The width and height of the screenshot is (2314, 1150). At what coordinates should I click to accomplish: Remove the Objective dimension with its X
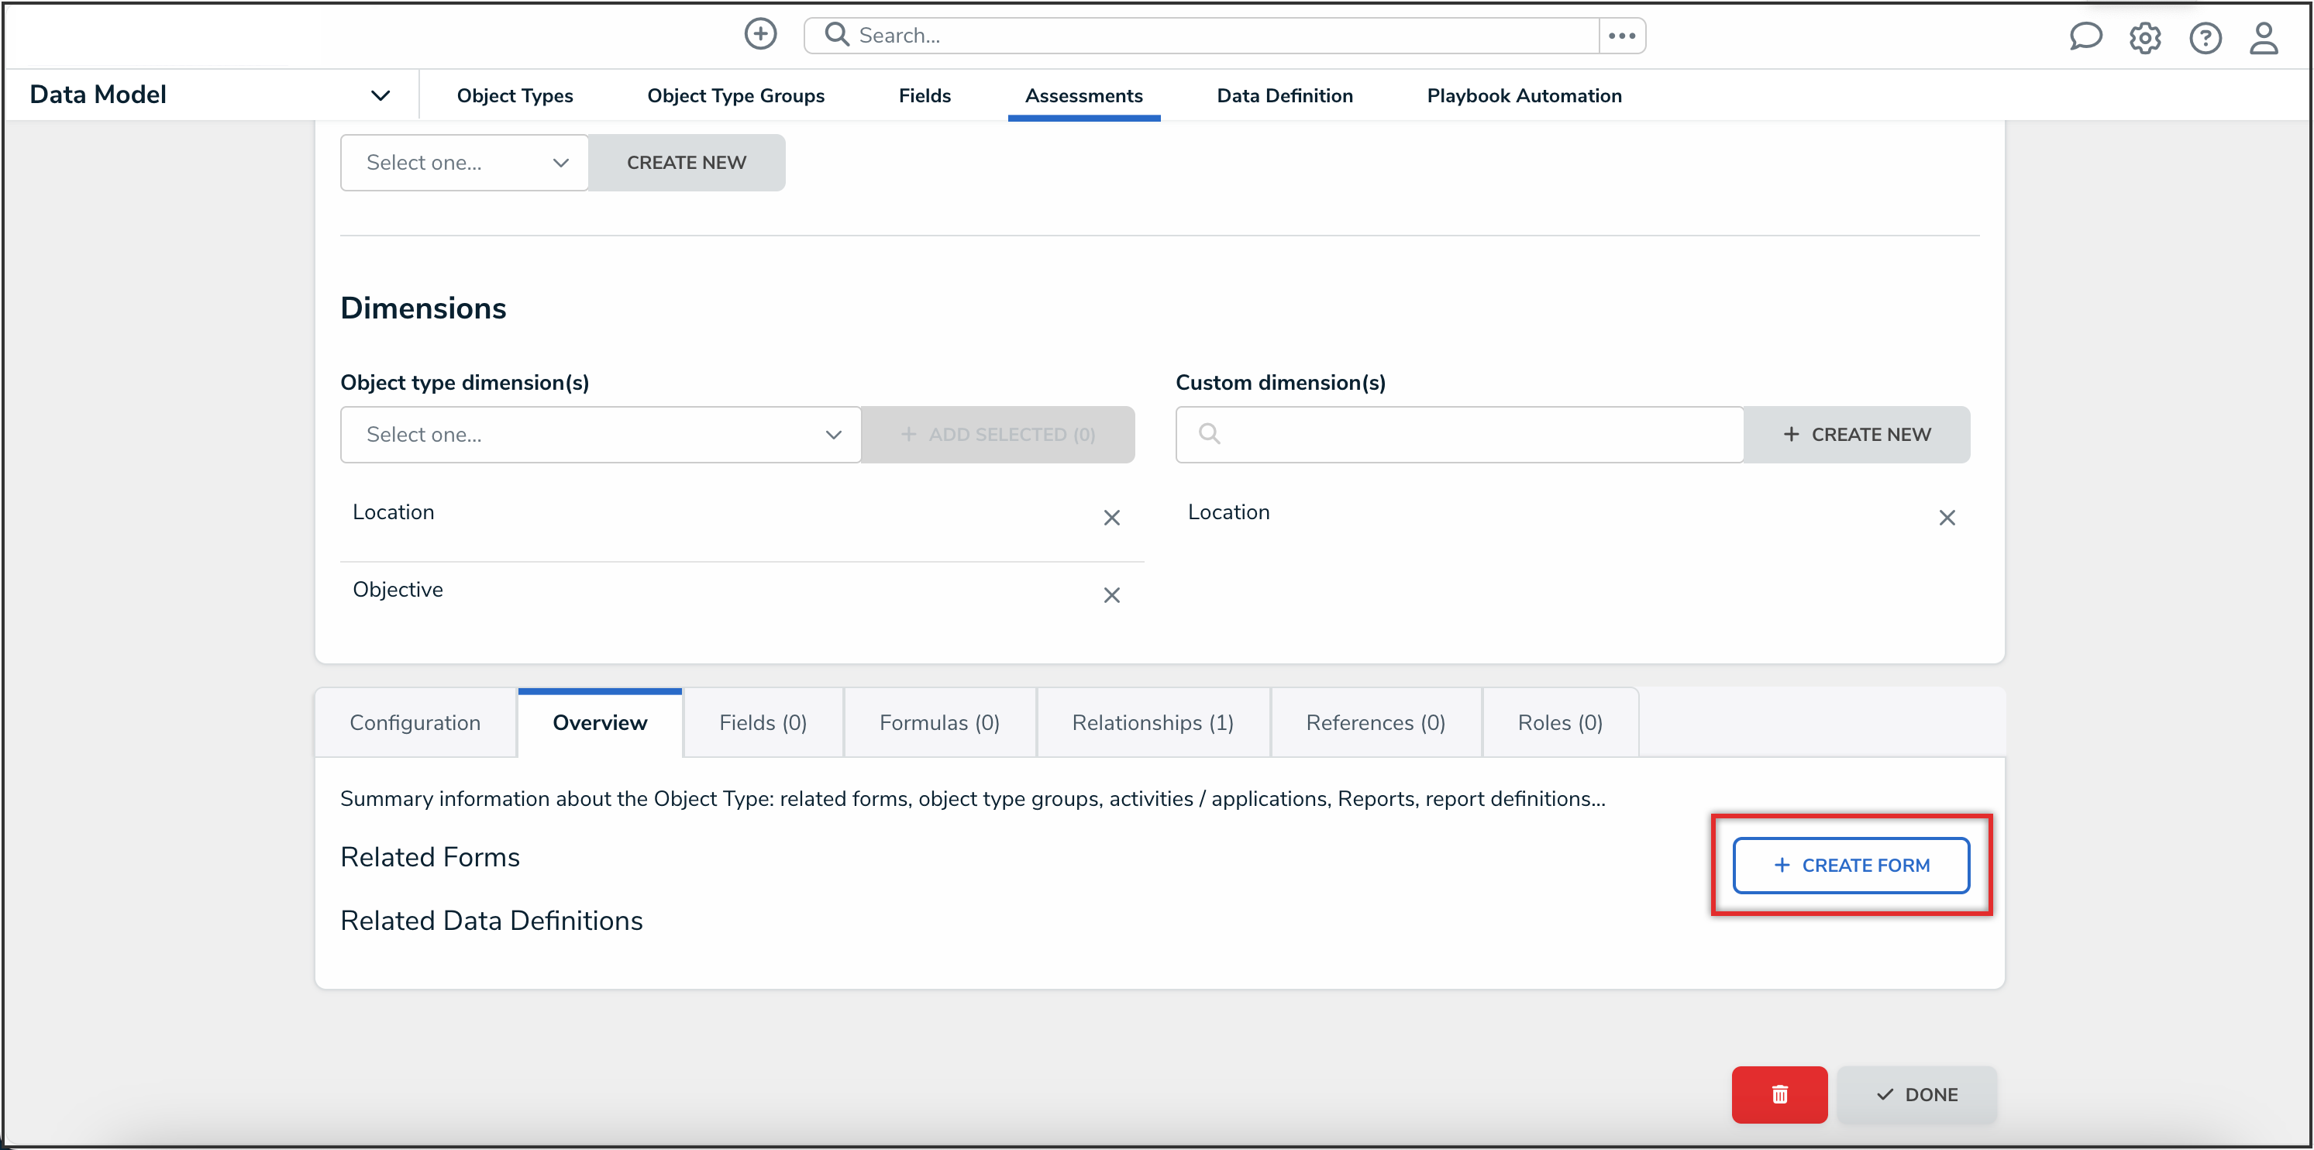coord(1112,595)
